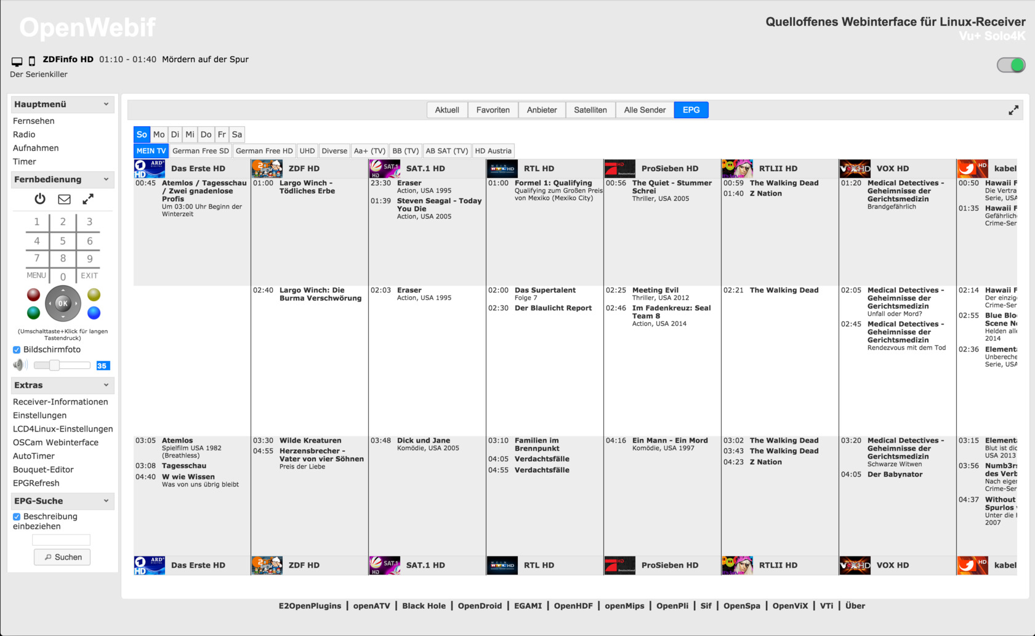Open the OSCam Webinterface link
Image resolution: width=1035 pixels, height=636 pixels.
[55, 443]
